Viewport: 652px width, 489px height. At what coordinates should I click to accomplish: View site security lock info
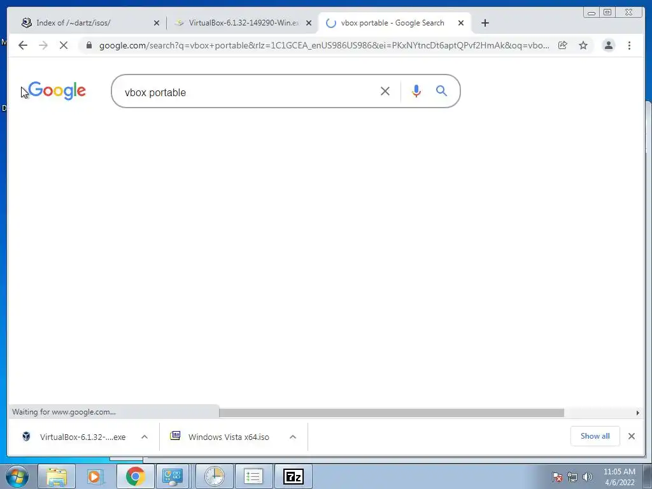[89, 45]
